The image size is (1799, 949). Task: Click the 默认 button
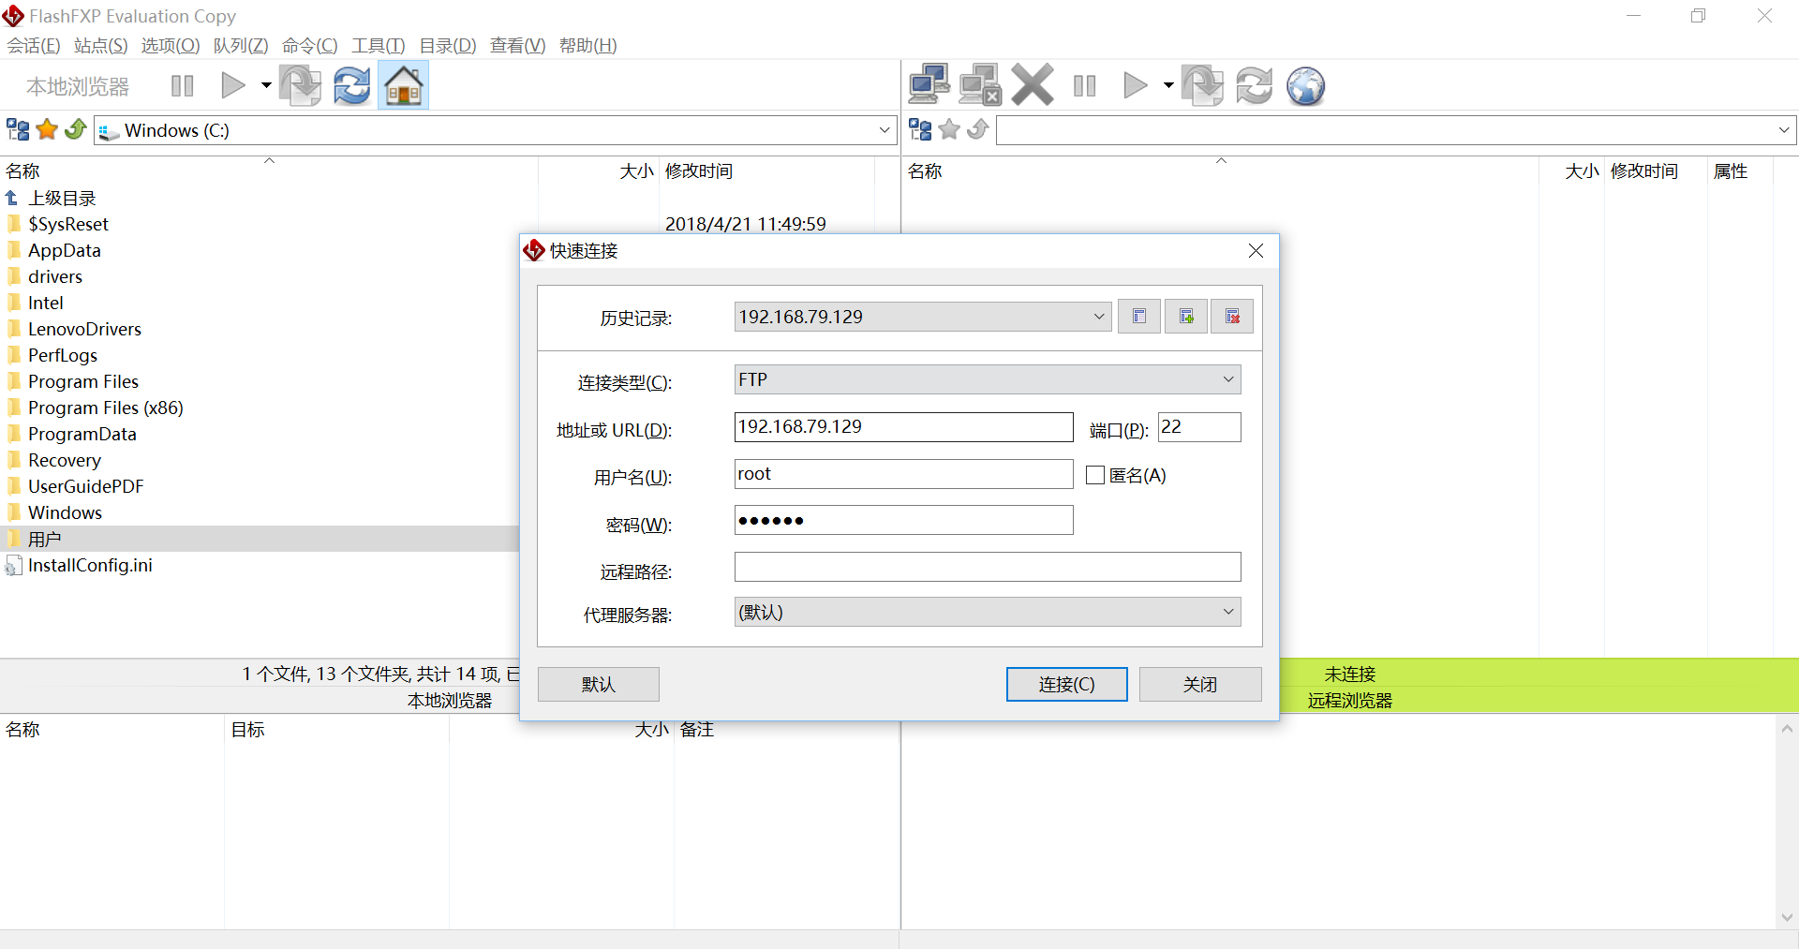599,685
